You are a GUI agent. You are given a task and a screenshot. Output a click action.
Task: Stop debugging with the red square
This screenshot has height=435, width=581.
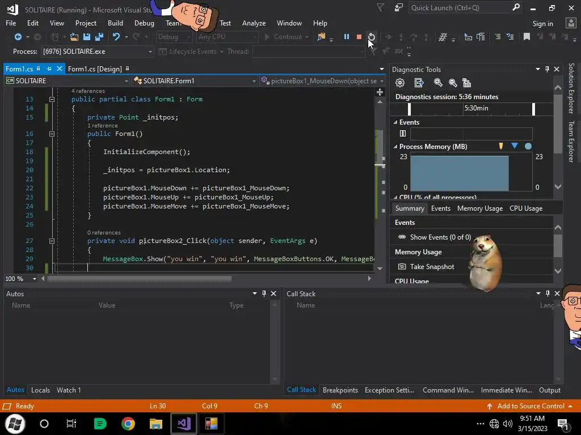(359, 37)
